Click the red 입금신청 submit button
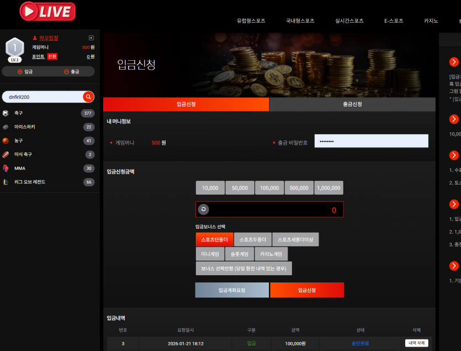Image resolution: width=461 pixels, height=351 pixels. [307, 290]
